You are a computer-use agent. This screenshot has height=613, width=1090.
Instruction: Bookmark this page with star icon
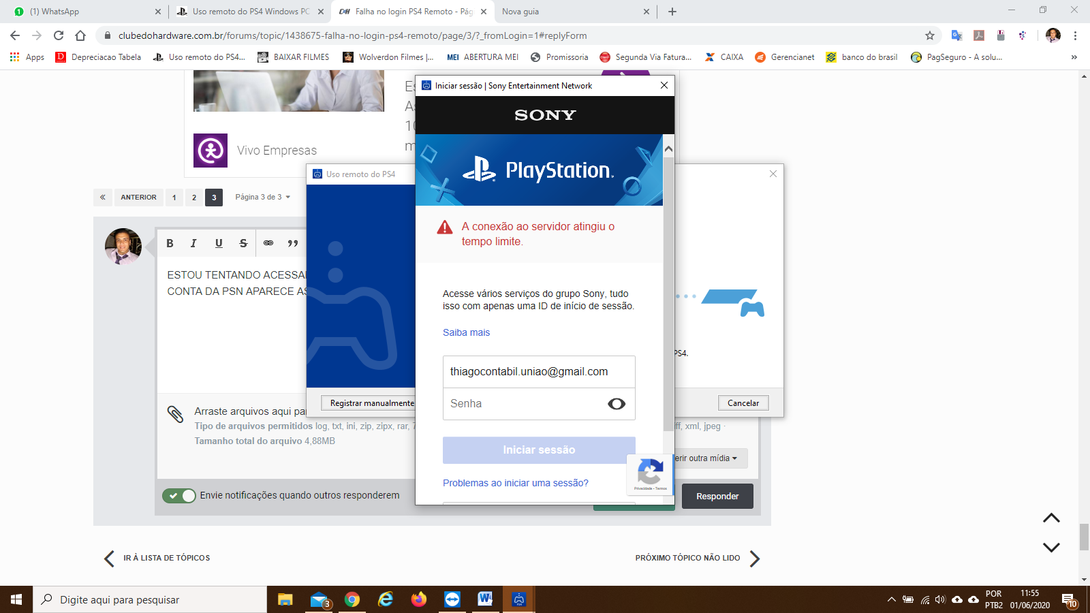(930, 35)
